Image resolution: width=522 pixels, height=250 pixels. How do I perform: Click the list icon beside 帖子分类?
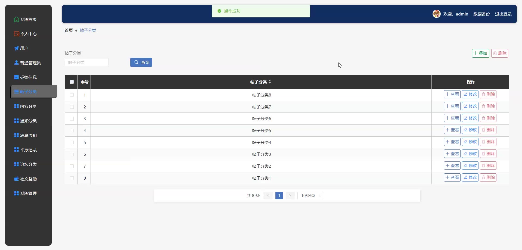click(x=17, y=92)
